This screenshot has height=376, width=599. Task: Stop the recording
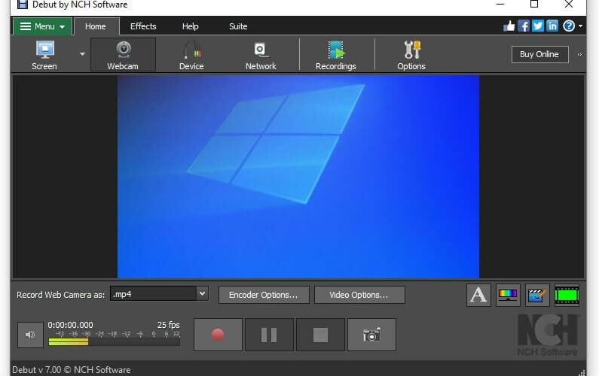point(320,335)
